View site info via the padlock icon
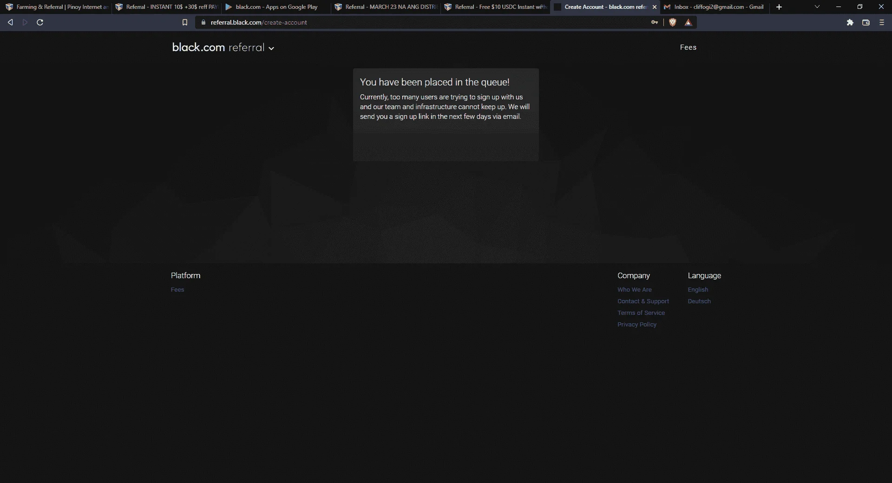892x483 pixels. coord(203,22)
